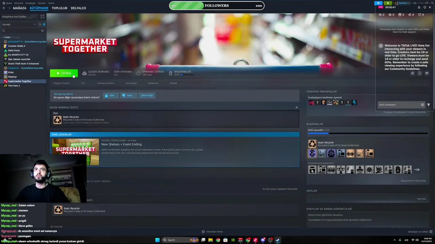Click the heart icon under welcome message
Viewport: 435px width, 244px height.
[427, 73]
